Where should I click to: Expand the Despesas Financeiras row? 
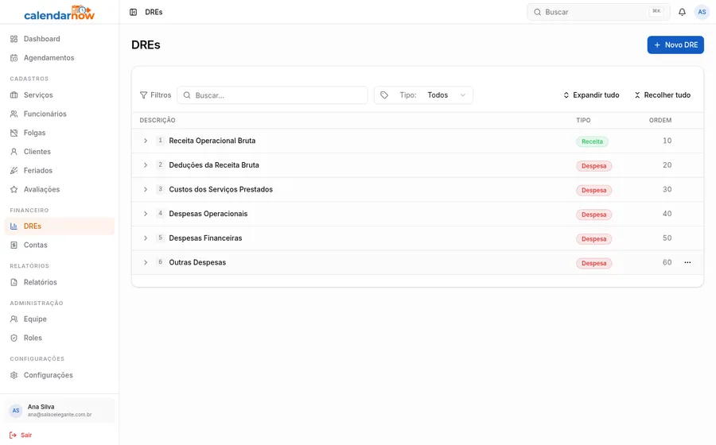pos(146,238)
